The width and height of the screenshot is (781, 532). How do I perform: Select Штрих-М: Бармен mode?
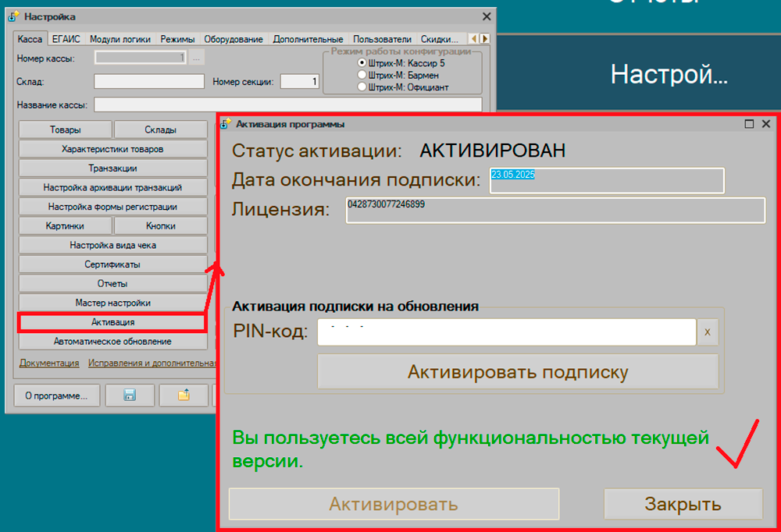pyautogui.click(x=362, y=75)
